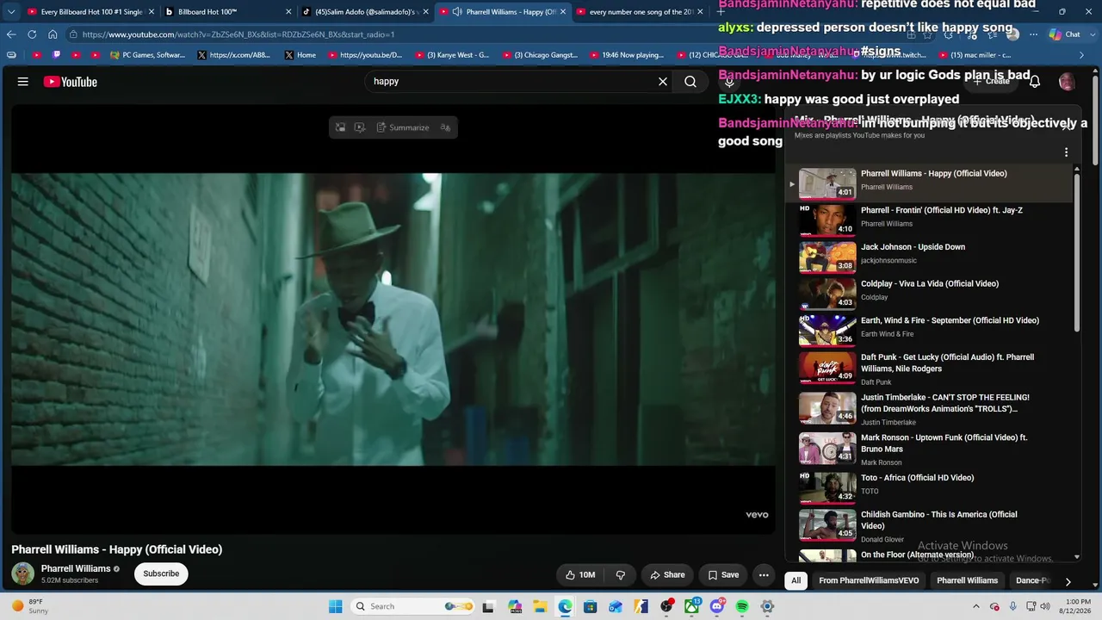Open Discord from the taskbar
1102x620 pixels.
tap(717, 606)
